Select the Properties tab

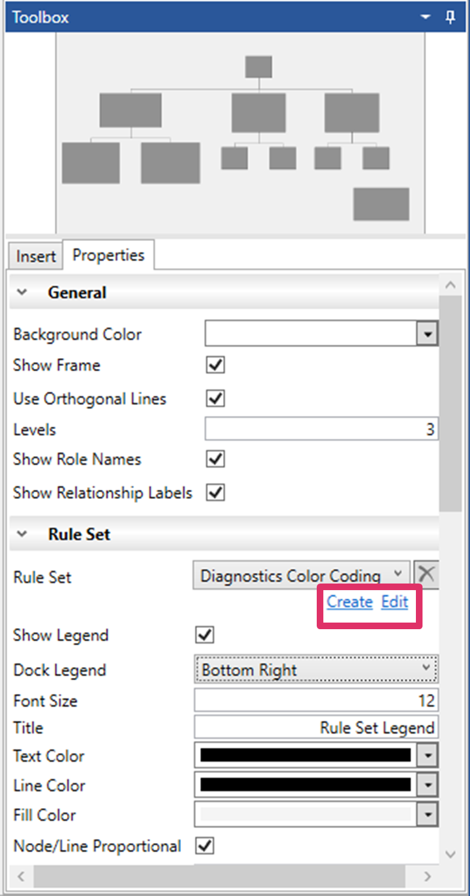[108, 255]
